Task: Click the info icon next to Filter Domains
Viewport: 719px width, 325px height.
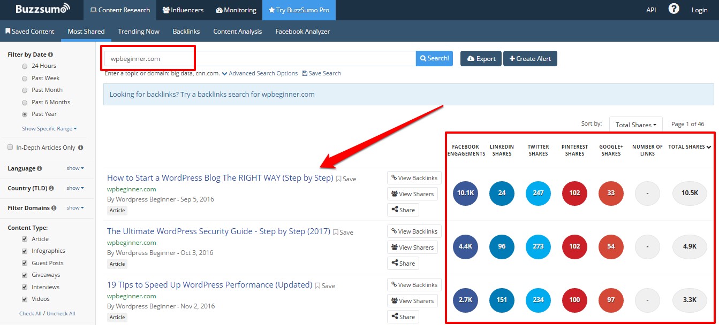Action: [54, 208]
